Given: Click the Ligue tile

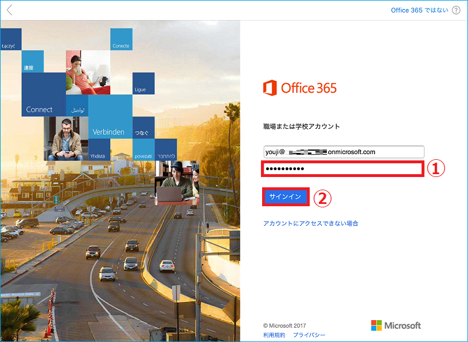Looking at the screenshot, I should point(143,84).
